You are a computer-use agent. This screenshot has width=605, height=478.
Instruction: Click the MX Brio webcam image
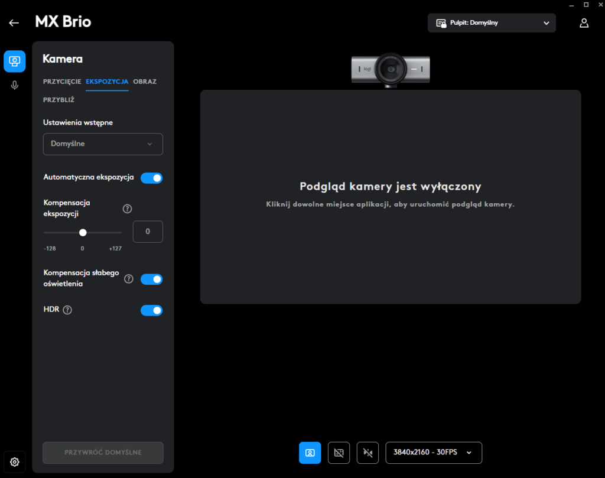coord(391,70)
